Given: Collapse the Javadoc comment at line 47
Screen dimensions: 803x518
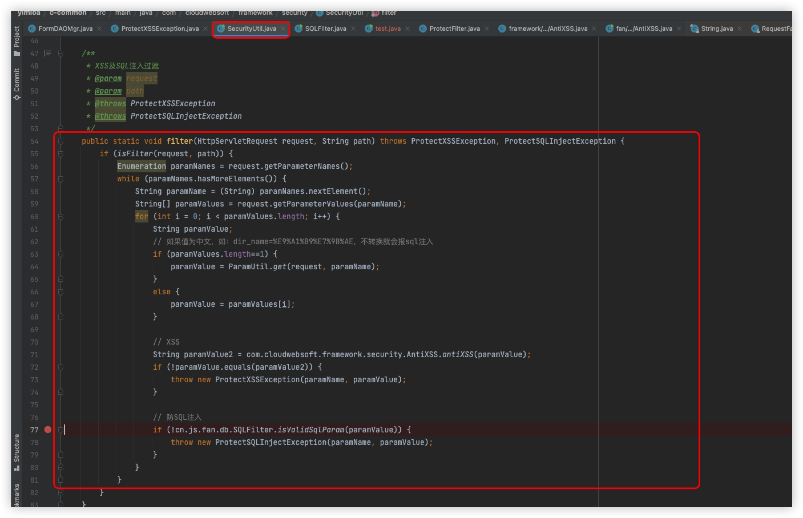Looking at the screenshot, I should 61,53.
